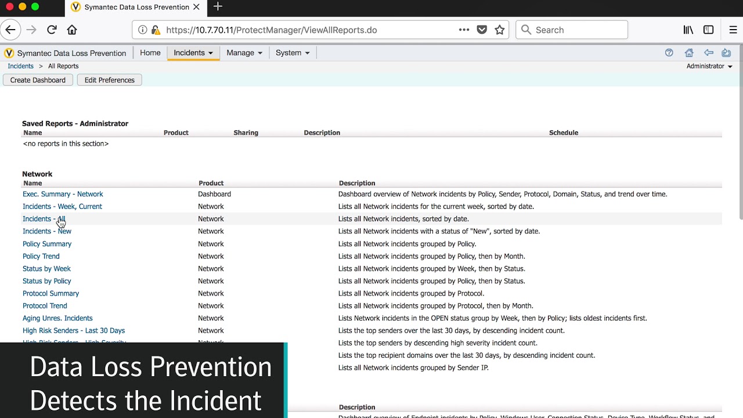Open the Policy Trend report
This screenshot has height=418, width=743.
pos(41,256)
